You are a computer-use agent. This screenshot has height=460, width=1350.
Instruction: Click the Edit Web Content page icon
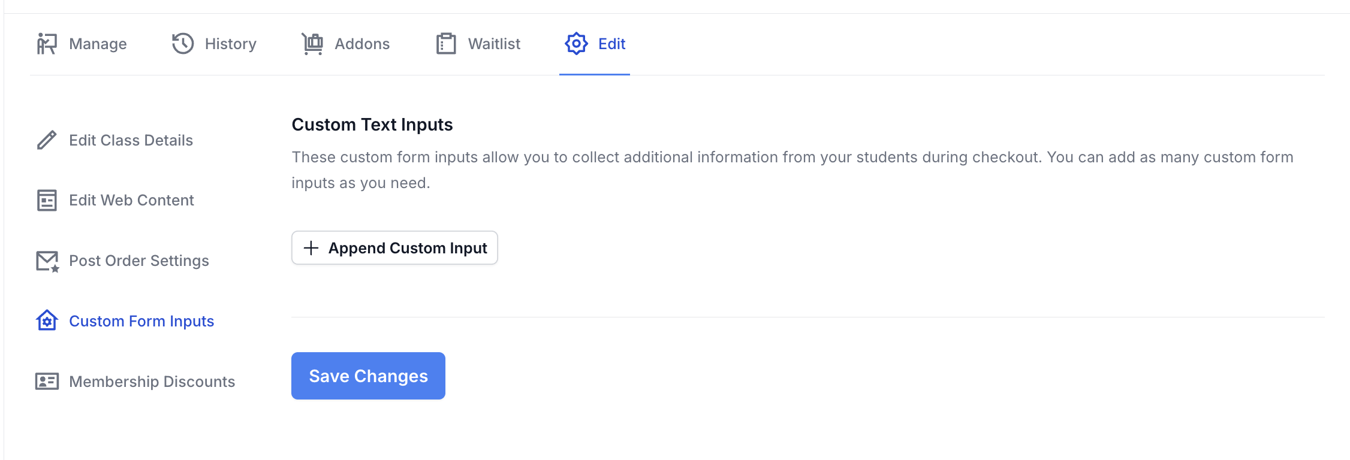point(47,200)
